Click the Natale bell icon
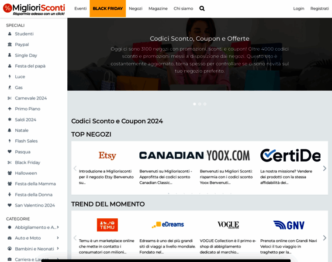Screen dimensions: 332x262 (10, 130)
